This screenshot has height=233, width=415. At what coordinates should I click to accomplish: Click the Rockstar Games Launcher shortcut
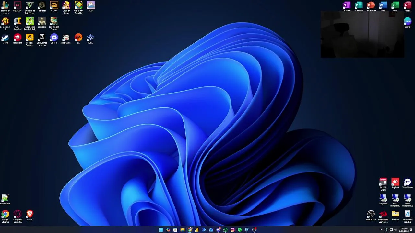30,40
